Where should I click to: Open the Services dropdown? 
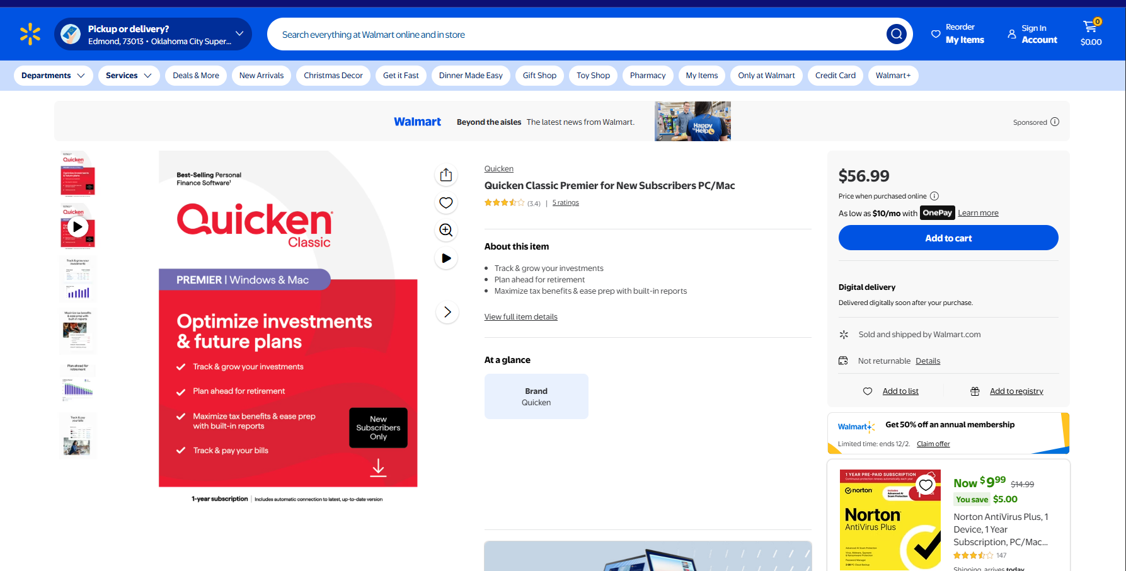[129, 76]
